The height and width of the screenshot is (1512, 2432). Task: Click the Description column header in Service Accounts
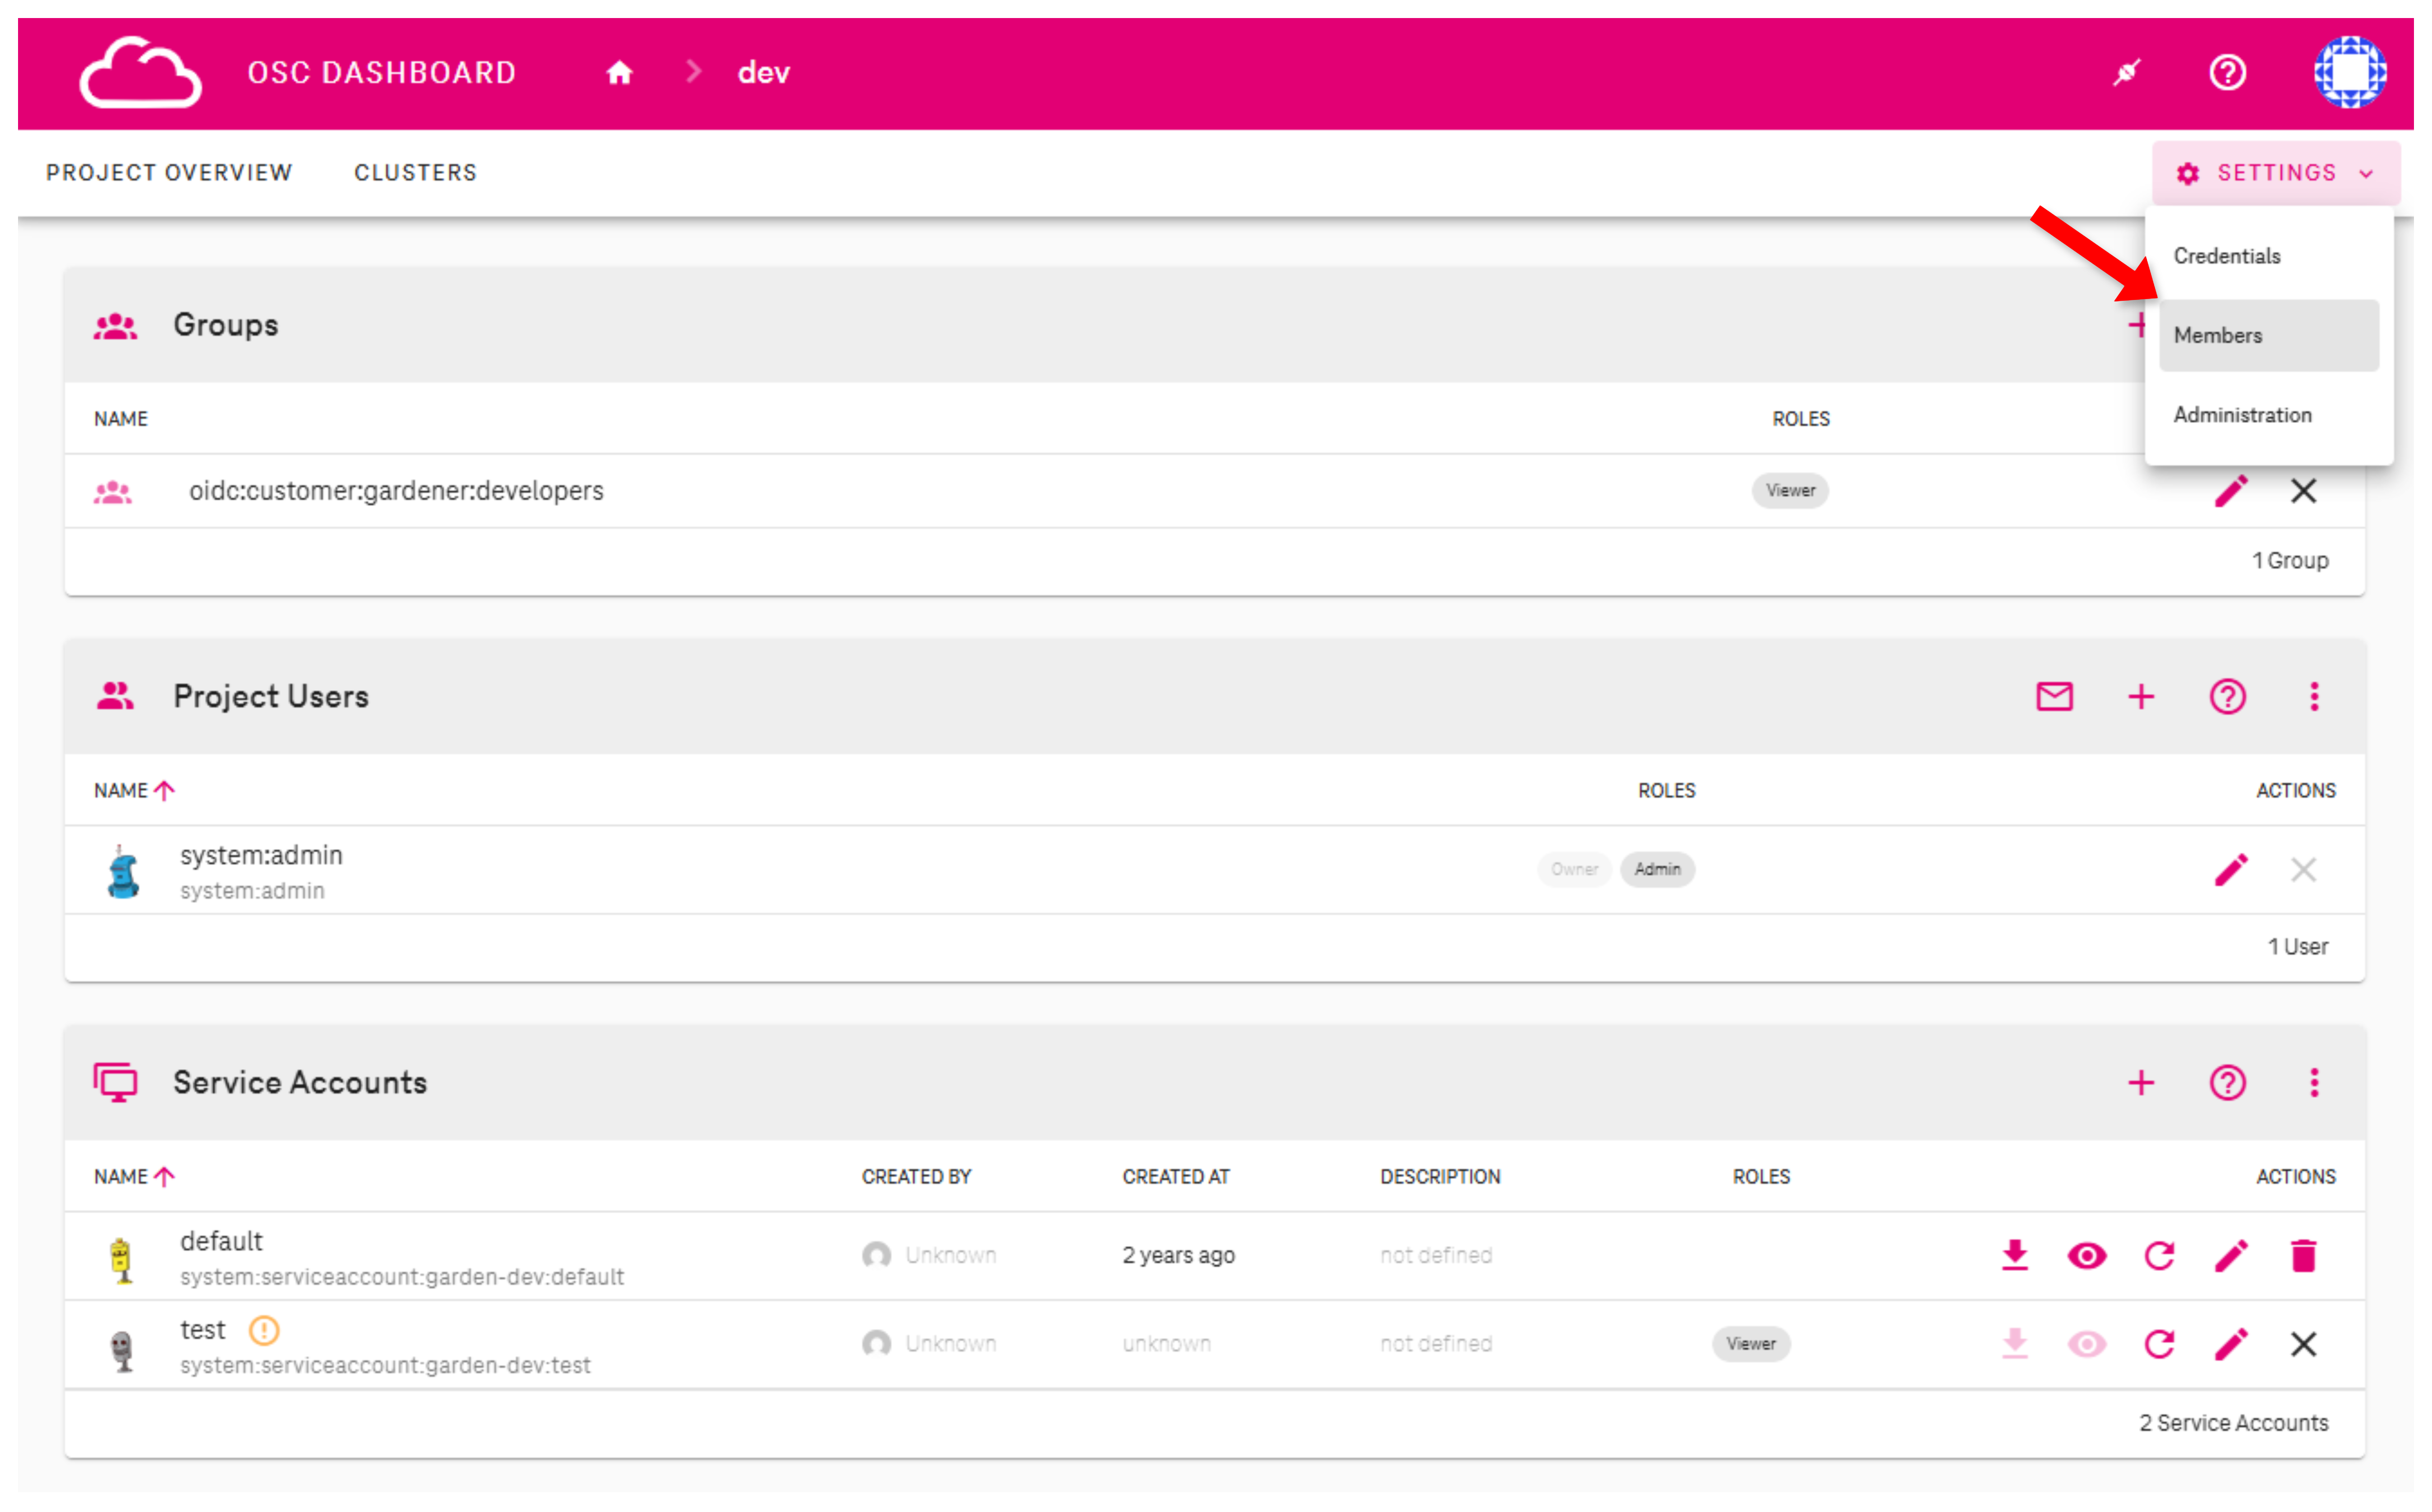pyautogui.click(x=1440, y=1176)
